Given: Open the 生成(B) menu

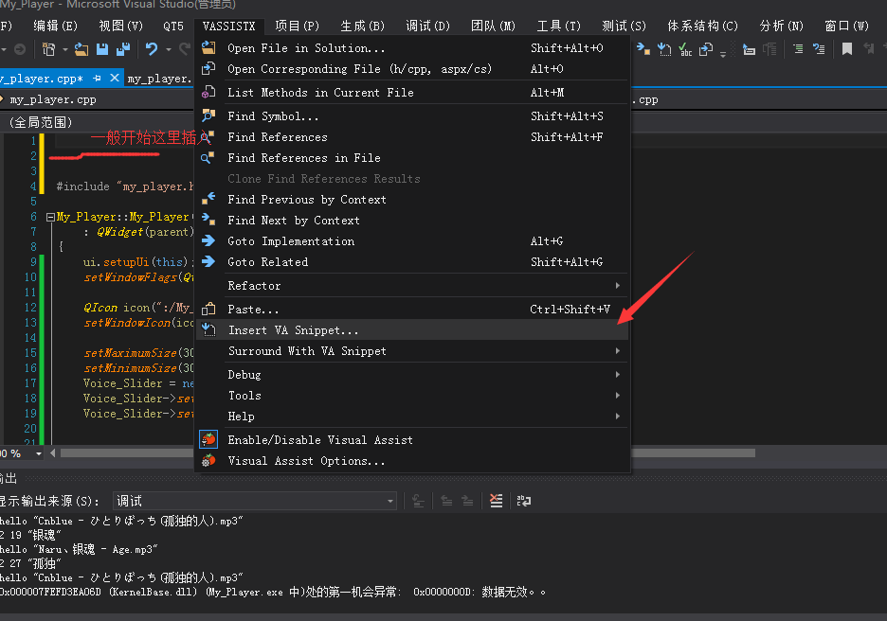Looking at the screenshot, I should [x=363, y=26].
